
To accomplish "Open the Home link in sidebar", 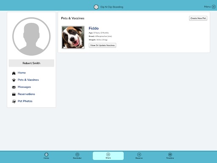I will coord(22,73).
